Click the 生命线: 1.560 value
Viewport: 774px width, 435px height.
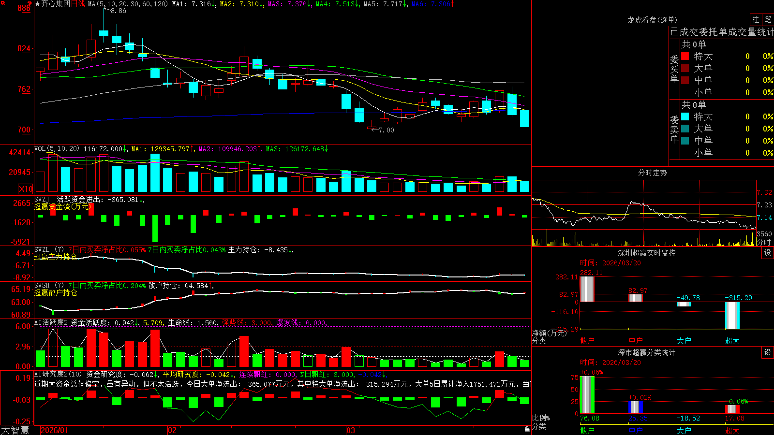click(193, 323)
